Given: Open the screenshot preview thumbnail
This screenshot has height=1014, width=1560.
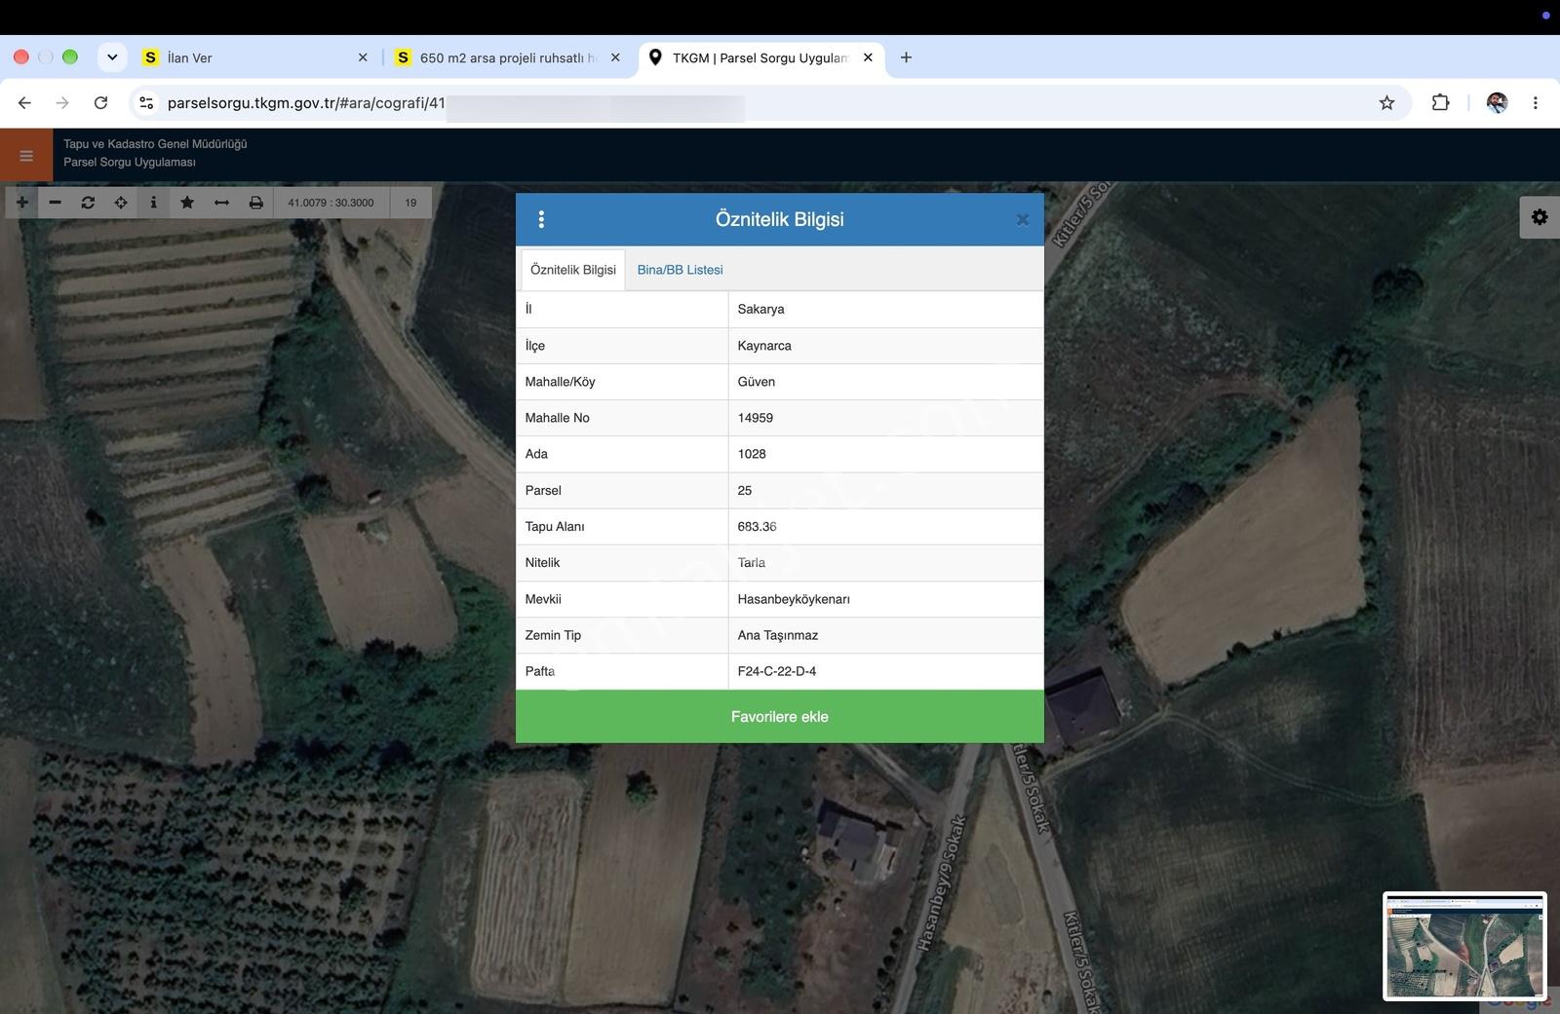Looking at the screenshot, I should click(x=1464, y=946).
